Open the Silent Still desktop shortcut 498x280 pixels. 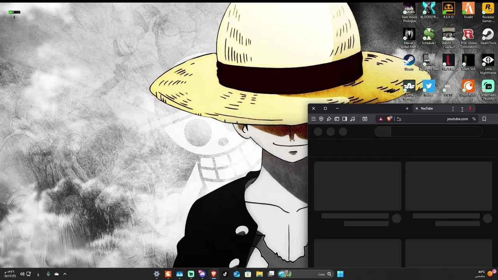pyautogui.click(x=468, y=63)
